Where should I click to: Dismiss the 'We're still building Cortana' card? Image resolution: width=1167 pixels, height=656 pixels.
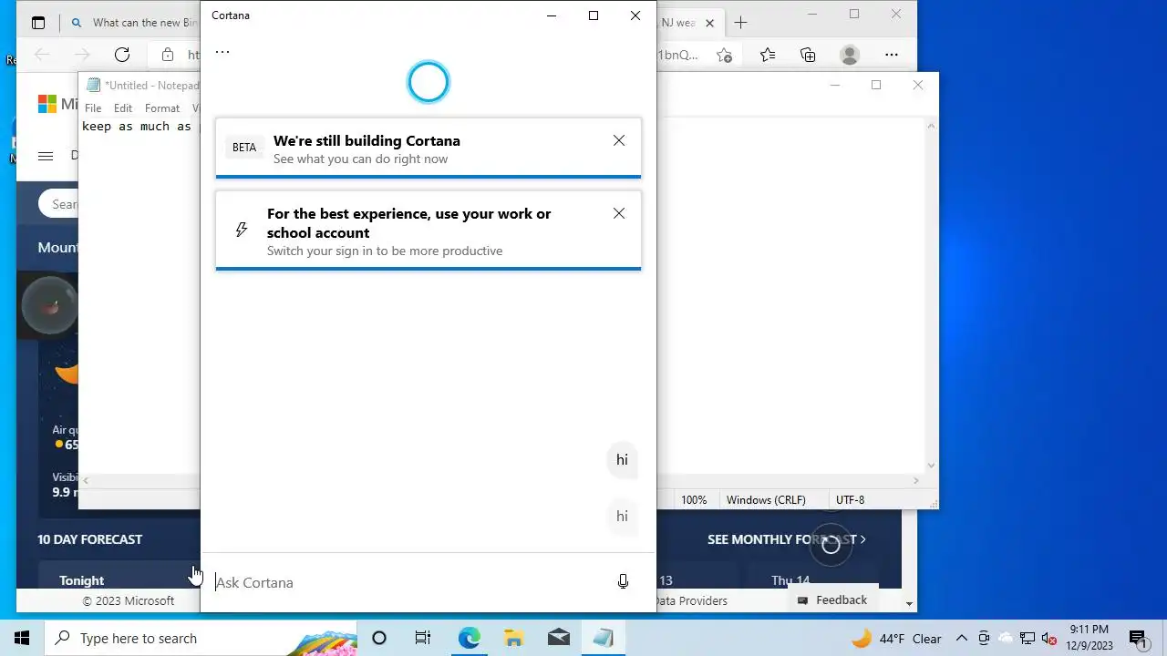coord(619,140)
